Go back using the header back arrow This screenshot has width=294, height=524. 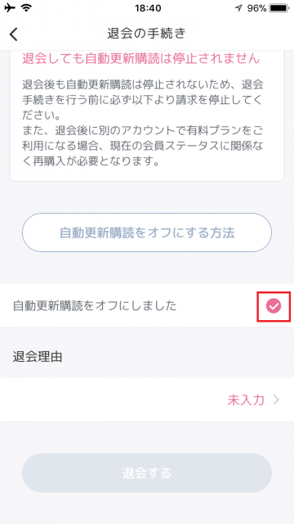coord(14,34)
